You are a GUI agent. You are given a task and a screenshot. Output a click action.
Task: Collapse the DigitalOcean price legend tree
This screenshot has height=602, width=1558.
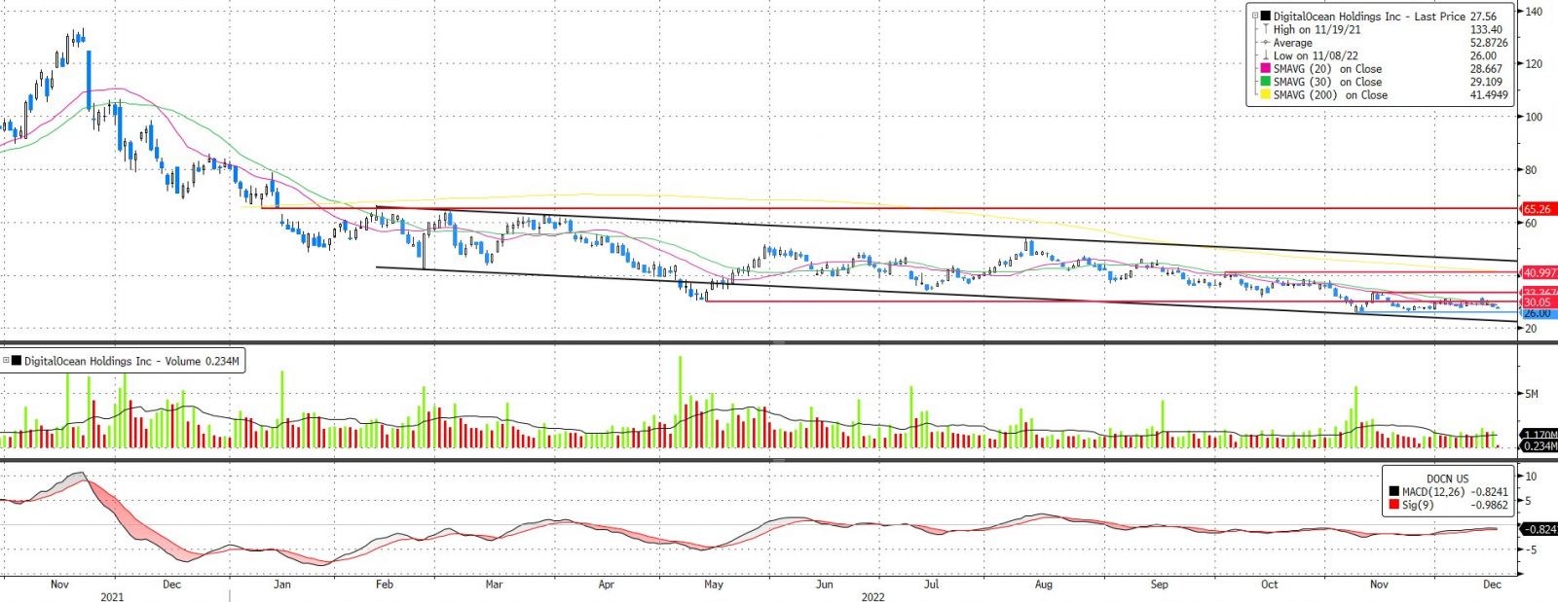point(1255,17)
